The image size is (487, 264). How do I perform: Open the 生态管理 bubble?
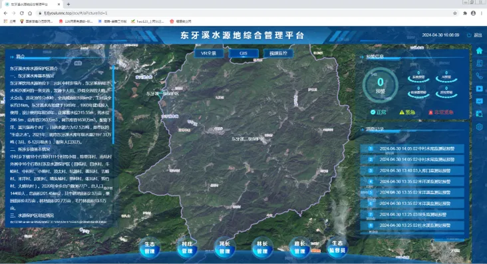click(150, 248)
